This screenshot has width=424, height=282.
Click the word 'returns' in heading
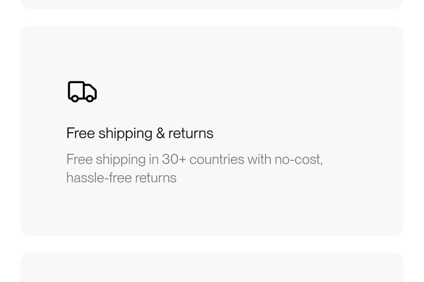click(x=190, y=133)
